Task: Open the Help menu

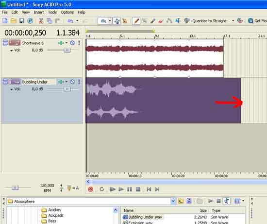Action: click(82, 12)
